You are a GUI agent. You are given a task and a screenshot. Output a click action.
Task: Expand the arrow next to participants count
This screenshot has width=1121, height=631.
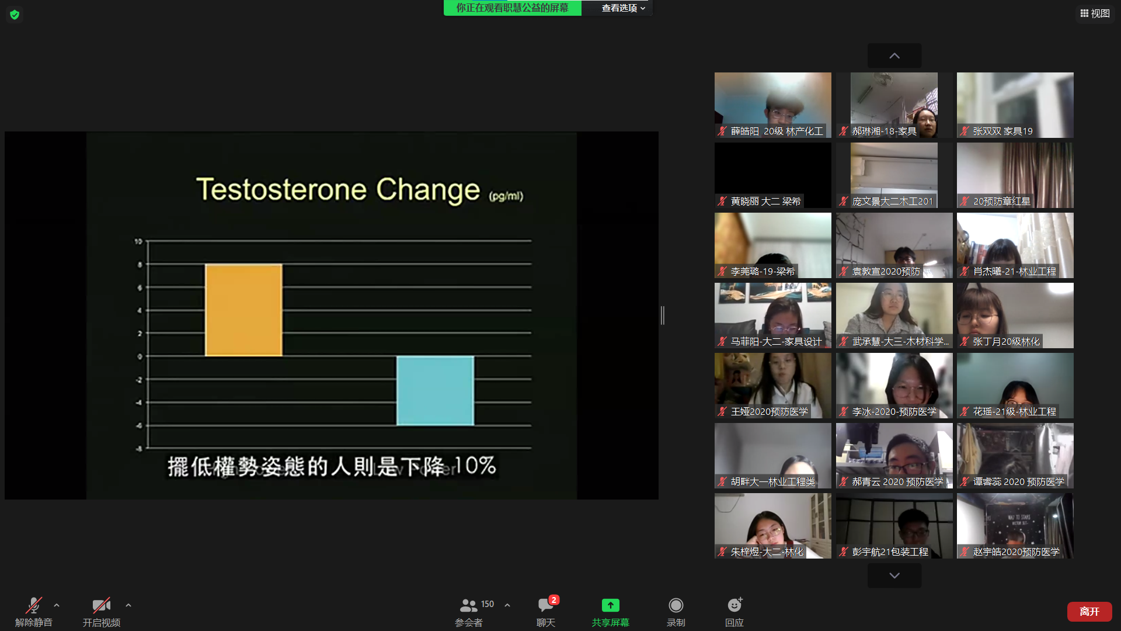pos(507,605)
